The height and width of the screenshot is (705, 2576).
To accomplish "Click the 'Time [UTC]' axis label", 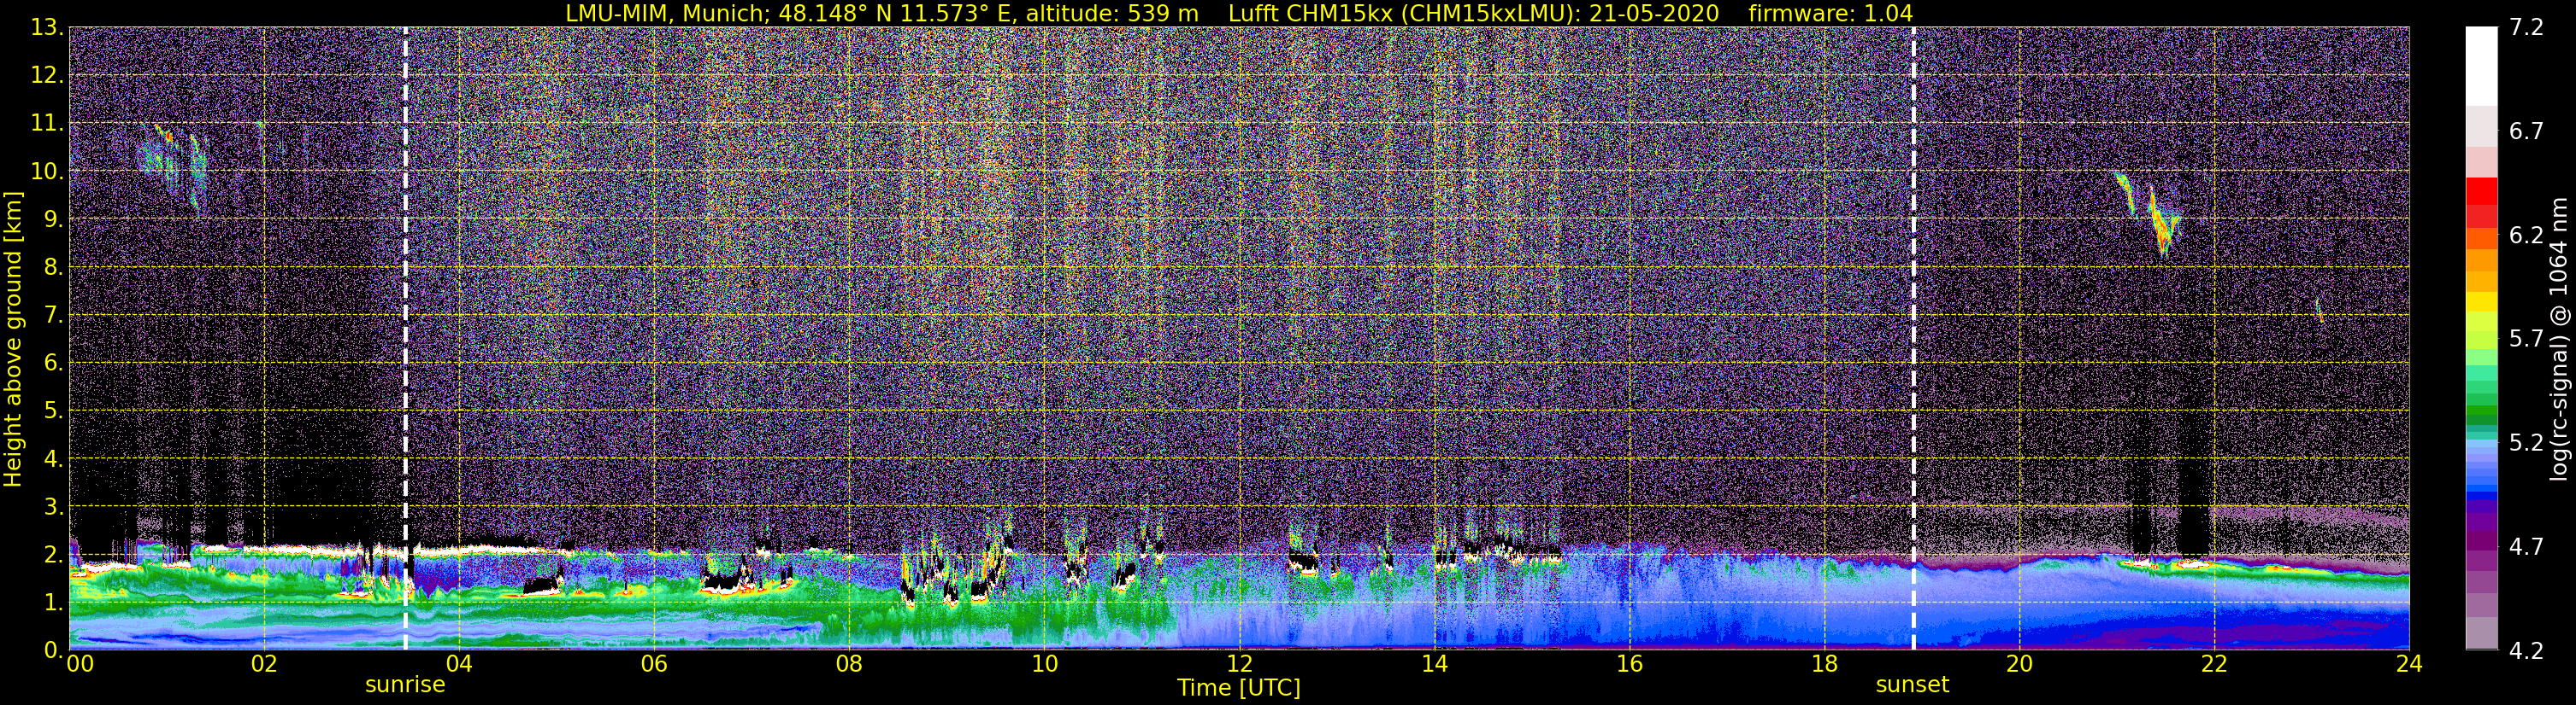I will click(x=1239, y=688).
